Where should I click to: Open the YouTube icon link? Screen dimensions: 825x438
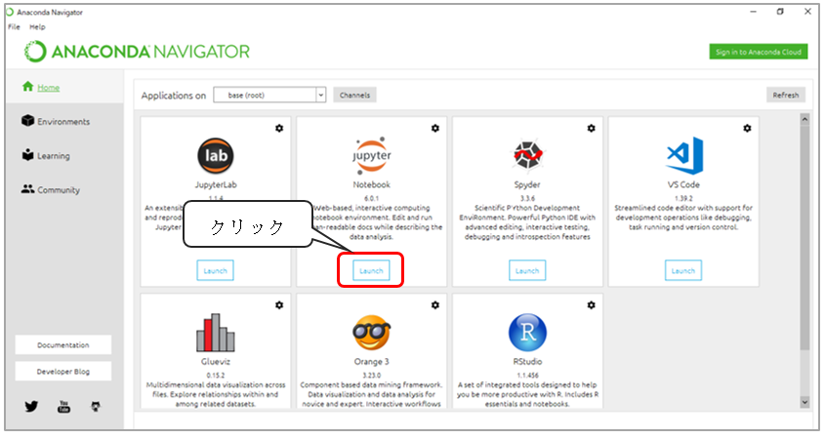pos(63,406)
